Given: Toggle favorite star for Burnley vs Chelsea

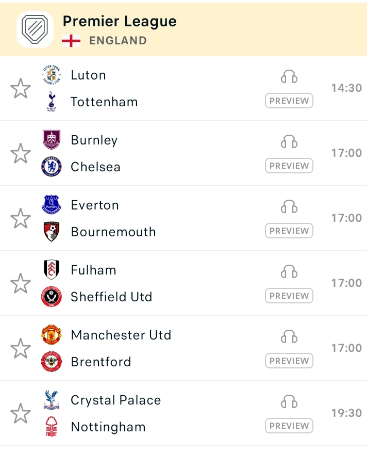Looking at the screenshot, I should coord(21,153).
